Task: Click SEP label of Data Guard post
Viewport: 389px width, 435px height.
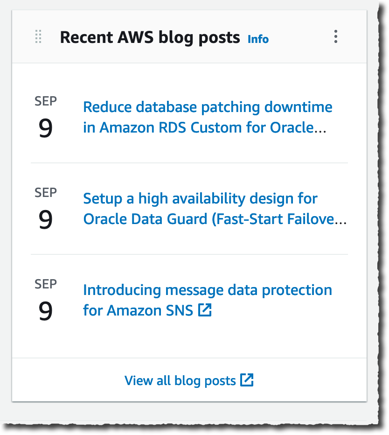Action: tap(46, 192)
